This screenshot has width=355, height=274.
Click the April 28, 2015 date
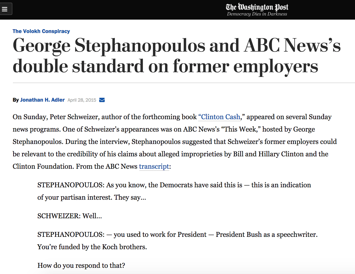[82, 100]
